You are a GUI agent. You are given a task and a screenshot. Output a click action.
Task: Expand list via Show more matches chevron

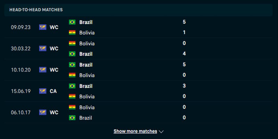click(x=161, y=132)
